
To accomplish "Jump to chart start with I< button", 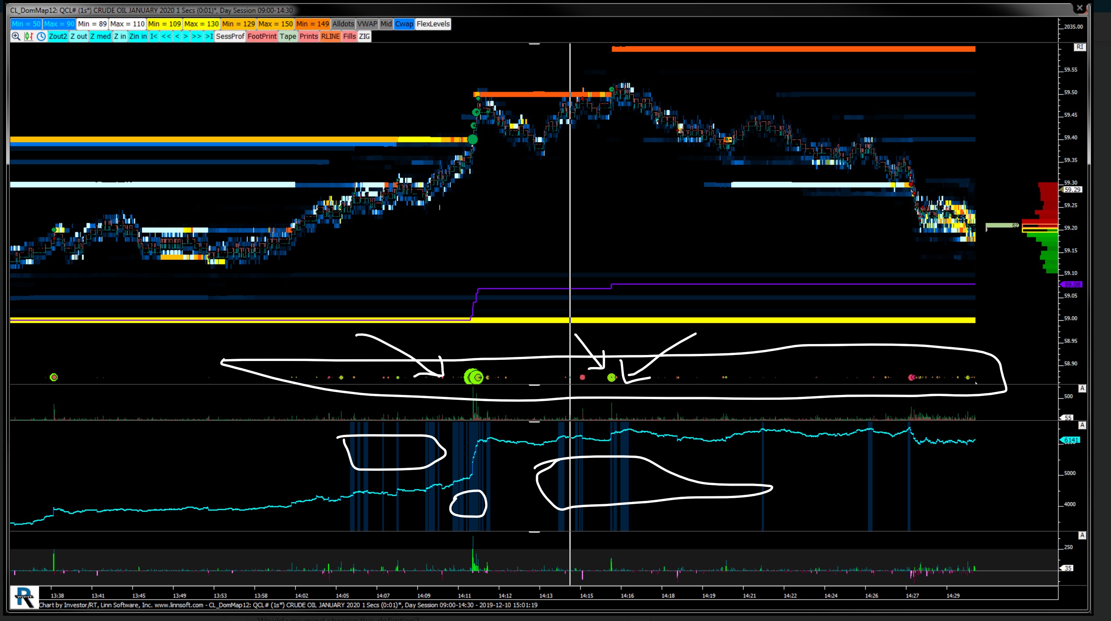I will coord(153,36).
